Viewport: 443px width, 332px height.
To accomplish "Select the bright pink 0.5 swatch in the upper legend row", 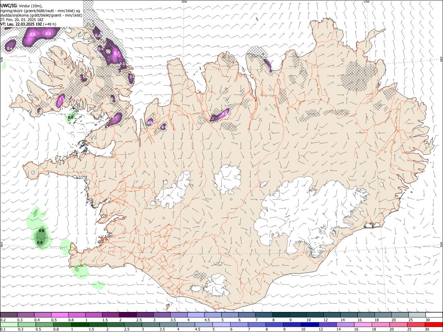I will [x=60, y=315].
